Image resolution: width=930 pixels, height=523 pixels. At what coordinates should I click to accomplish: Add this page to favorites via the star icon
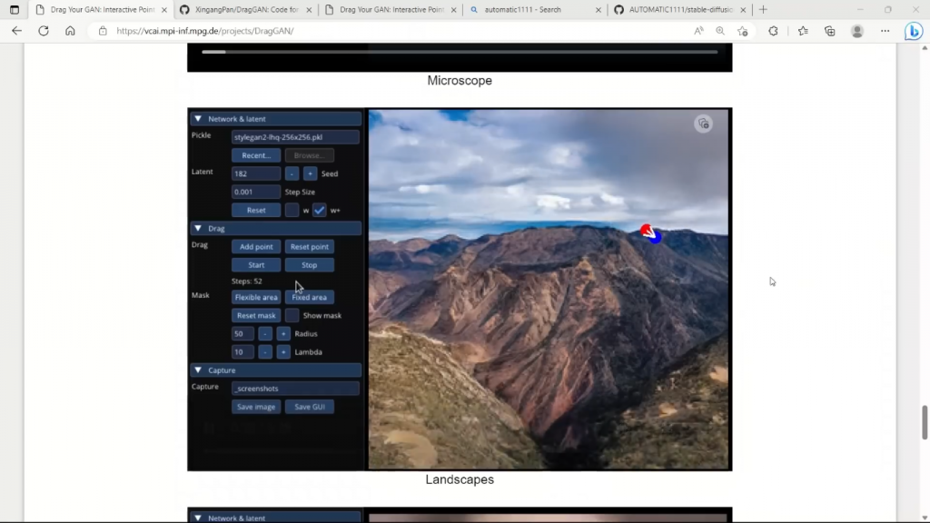coord(743,31)
